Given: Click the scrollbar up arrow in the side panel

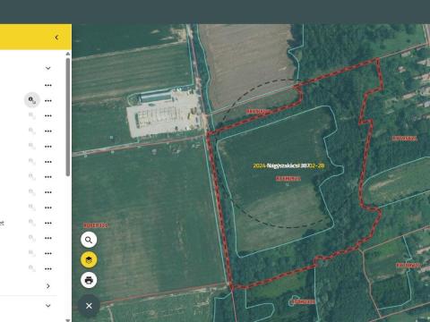Looking at the screenshot, I should [x=68, y=54].
